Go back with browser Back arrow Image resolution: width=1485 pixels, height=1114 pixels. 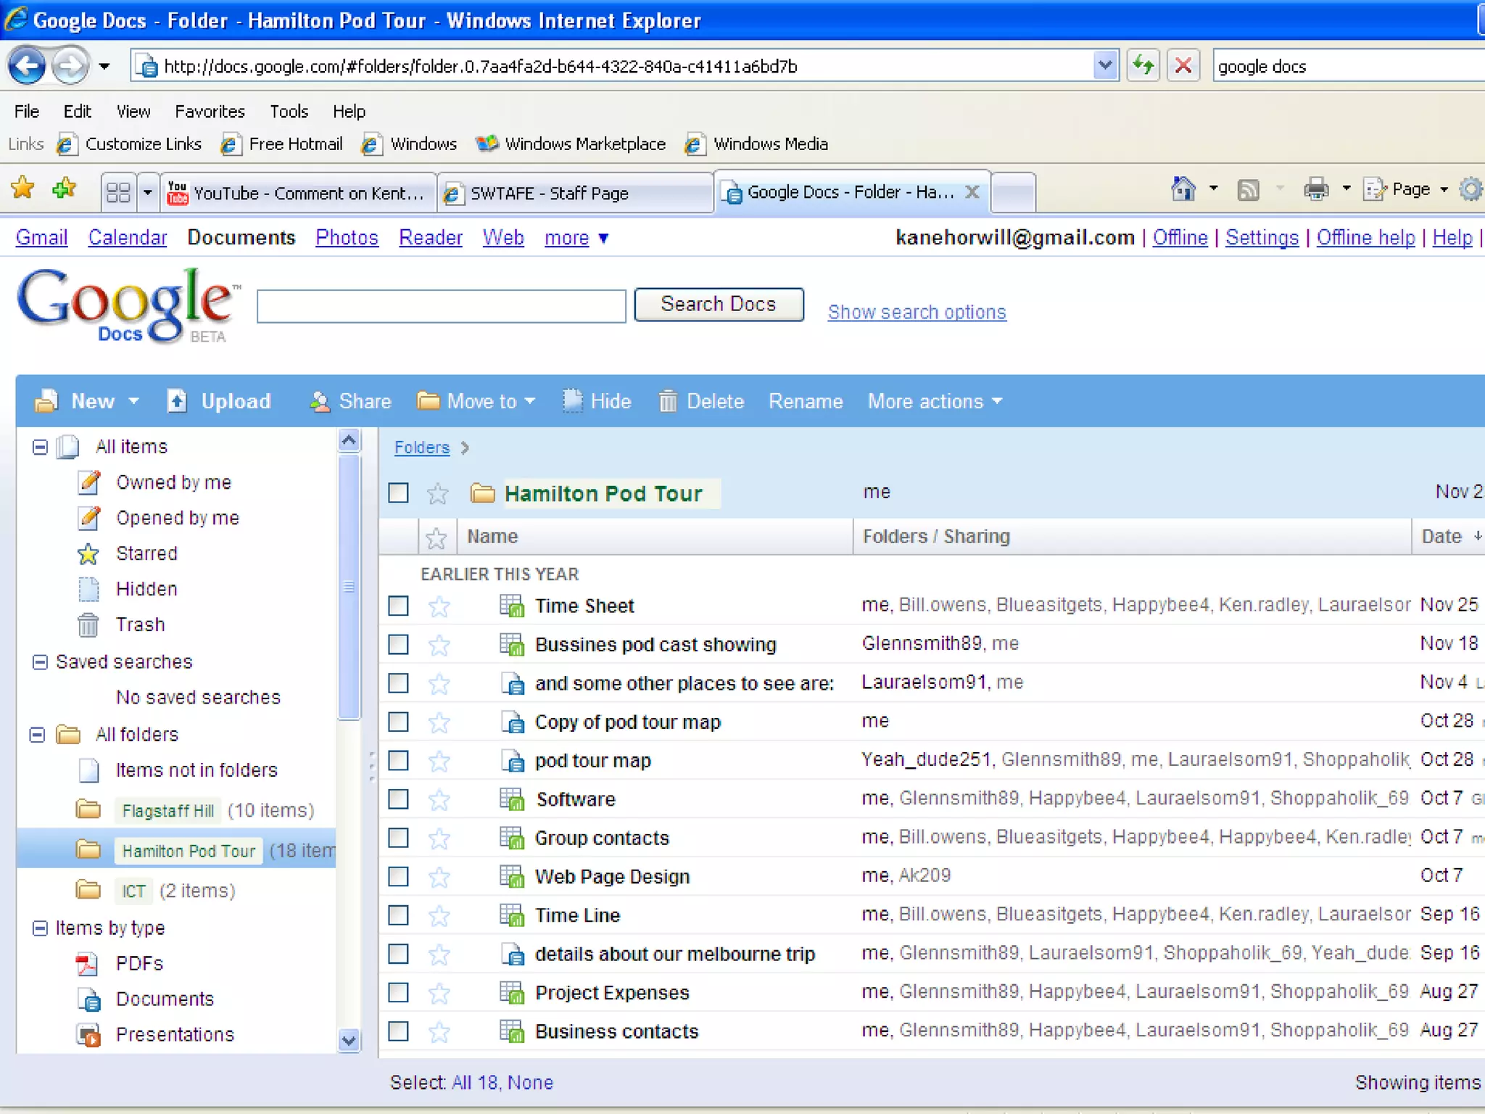click(x=27, y=66)
